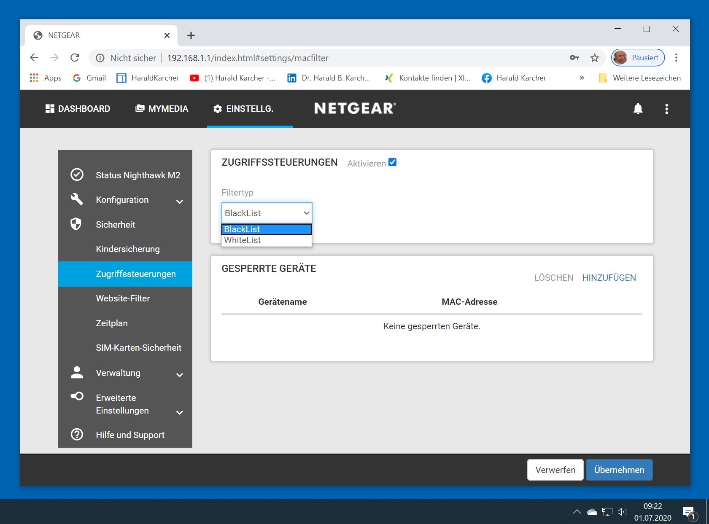Screen dimensions: 709x524
Task: Click the HINZUFÜGEN link
Action: (609, 277)
